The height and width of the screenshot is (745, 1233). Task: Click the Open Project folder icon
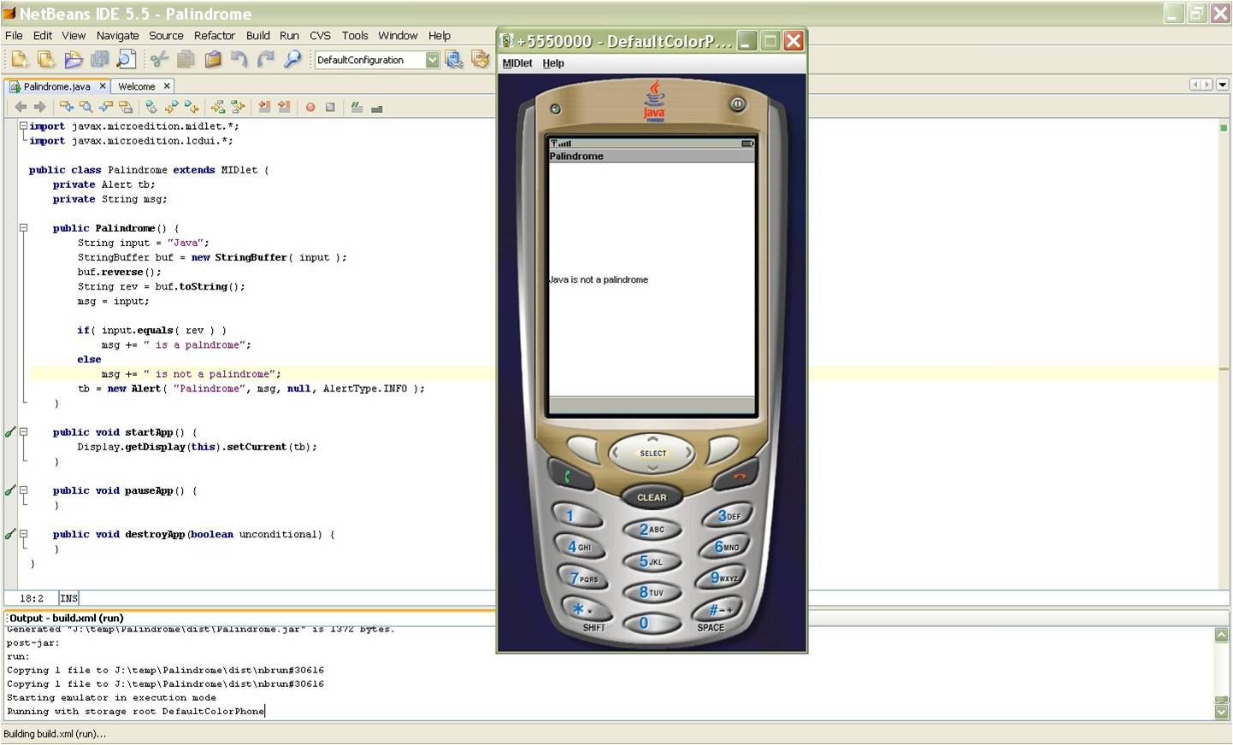click(x=74, y=59)
